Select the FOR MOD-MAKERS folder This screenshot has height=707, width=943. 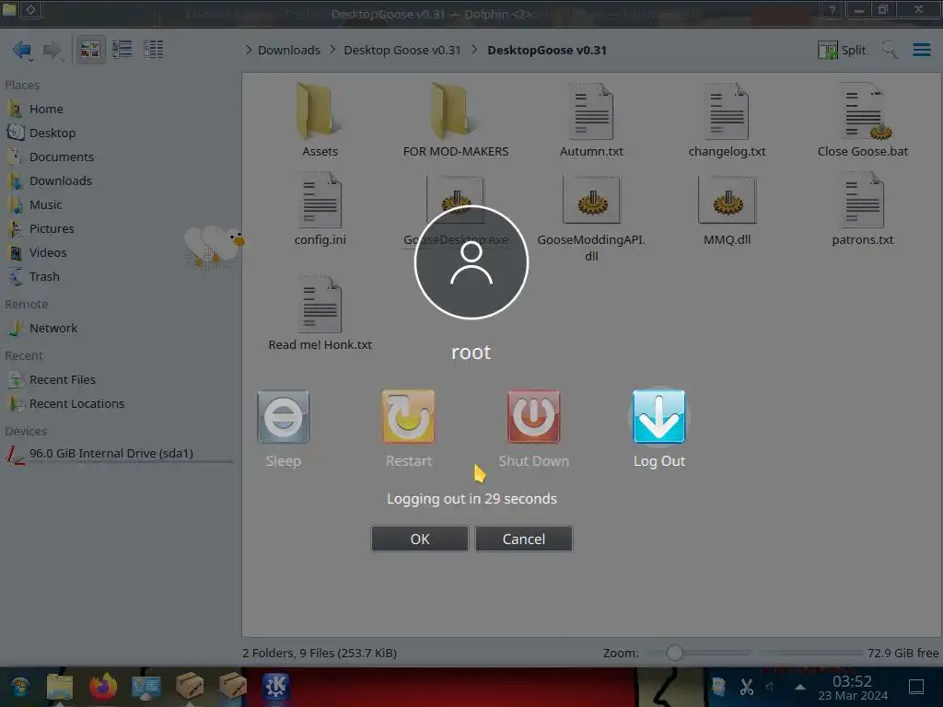[456, 121]
